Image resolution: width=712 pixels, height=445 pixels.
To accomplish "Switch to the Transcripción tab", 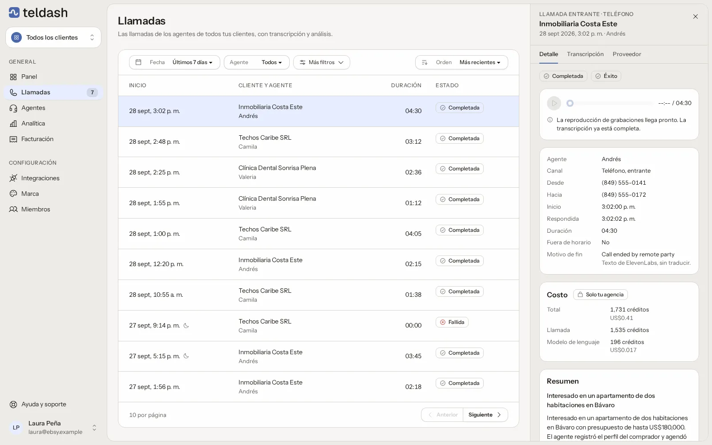I will pyautogui.click(x=585, y=54).
